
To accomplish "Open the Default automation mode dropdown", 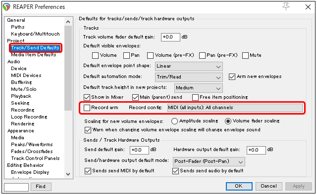I will (189, 77).
